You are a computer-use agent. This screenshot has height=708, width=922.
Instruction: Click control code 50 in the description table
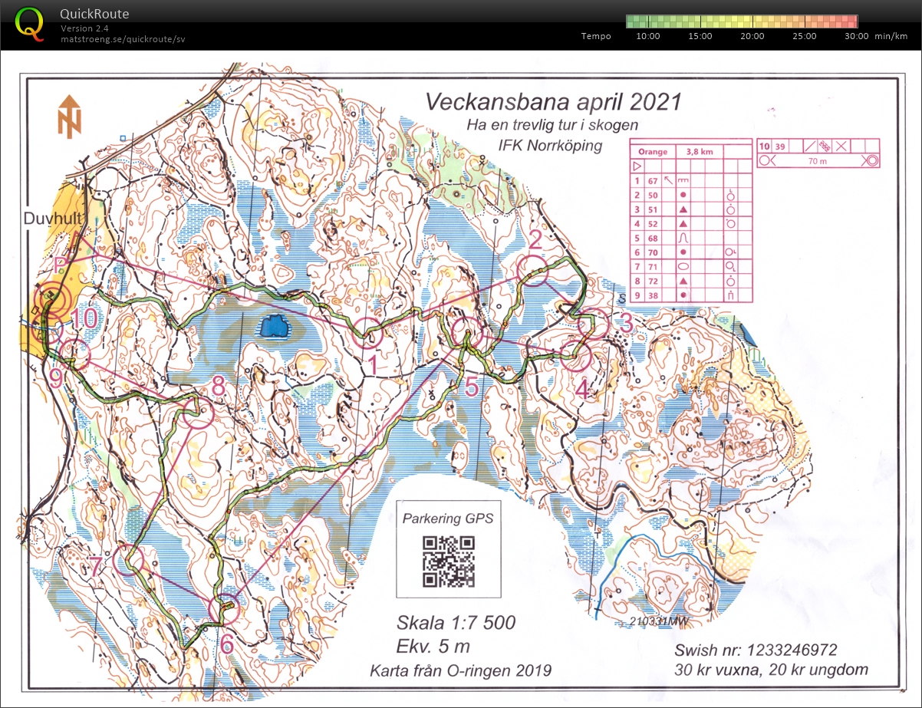[x=654, y=195]
